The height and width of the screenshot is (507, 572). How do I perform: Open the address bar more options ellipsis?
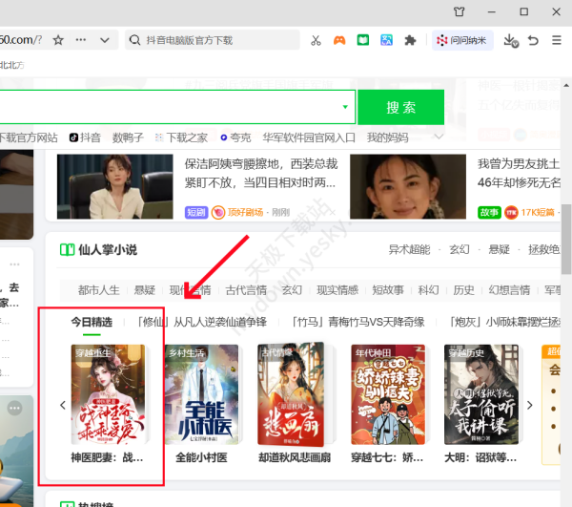pyautogui.click(x=81, y=40)
